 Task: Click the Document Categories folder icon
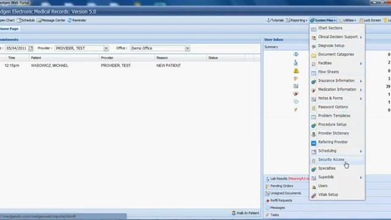pyautogui.click(x=313, y=56)
